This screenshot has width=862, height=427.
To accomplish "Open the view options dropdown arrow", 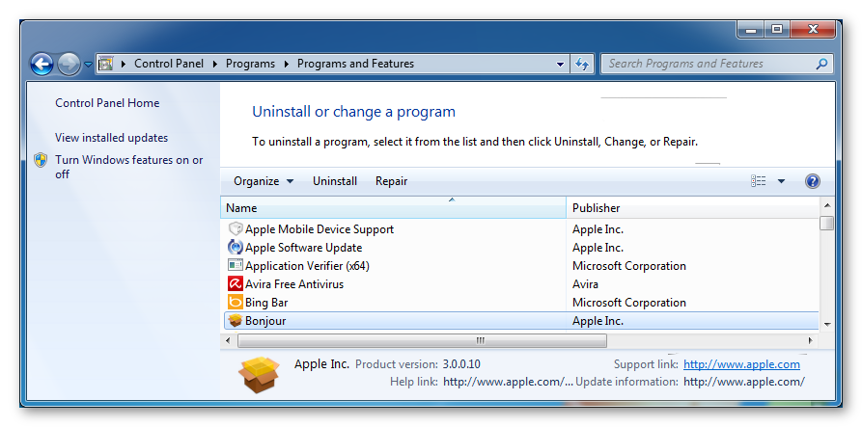I will coord(781,181).
